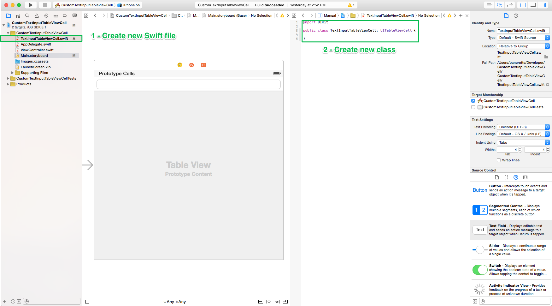Toggle the bottom Debug area panel
Screen dimensions: 552x306
click(x=533, y=5)
